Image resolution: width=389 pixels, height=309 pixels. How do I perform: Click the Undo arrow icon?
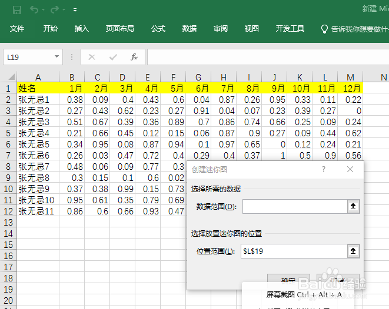pyautogui.click(x=34, y=9)
